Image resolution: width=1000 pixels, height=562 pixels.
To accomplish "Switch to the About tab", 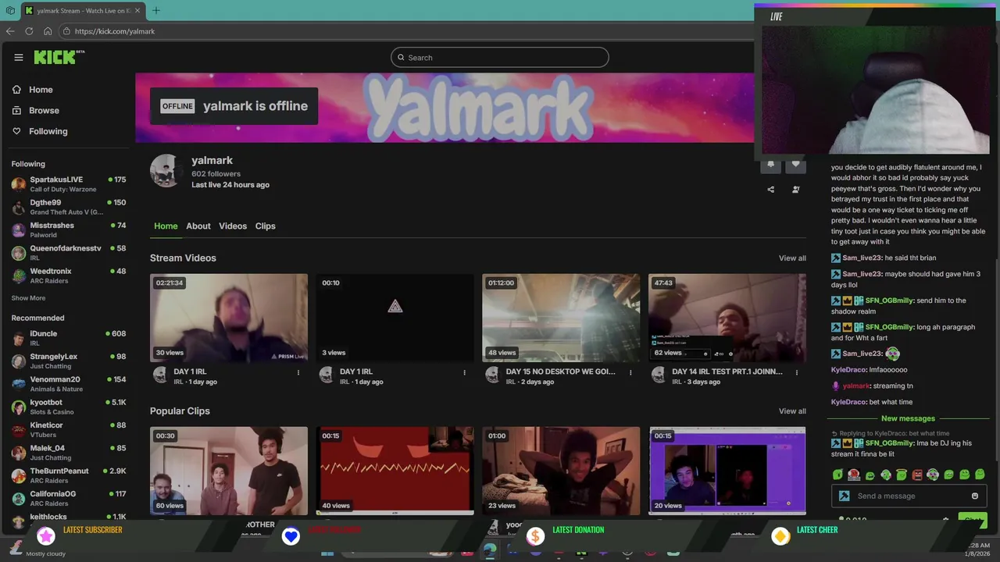I will click(x=198, y=226).
